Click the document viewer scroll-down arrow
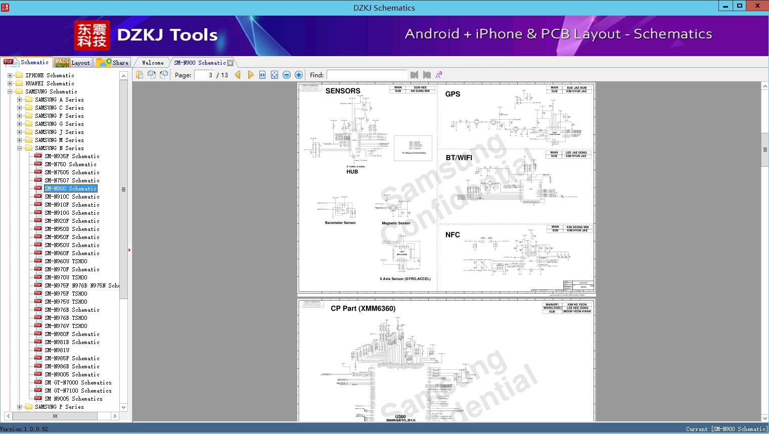Viewport: 769px width, 434px height. tap(764, 418)
